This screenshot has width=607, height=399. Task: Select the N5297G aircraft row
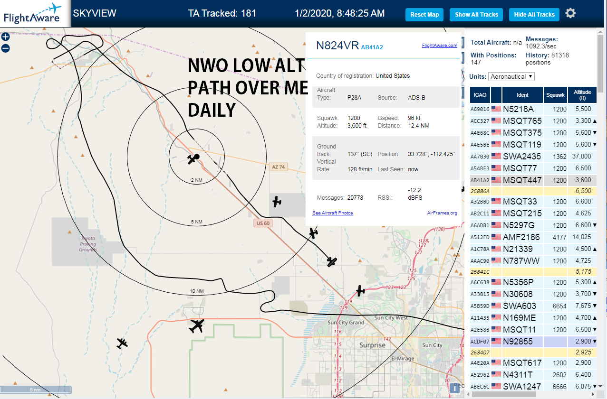tap(533, 225)
